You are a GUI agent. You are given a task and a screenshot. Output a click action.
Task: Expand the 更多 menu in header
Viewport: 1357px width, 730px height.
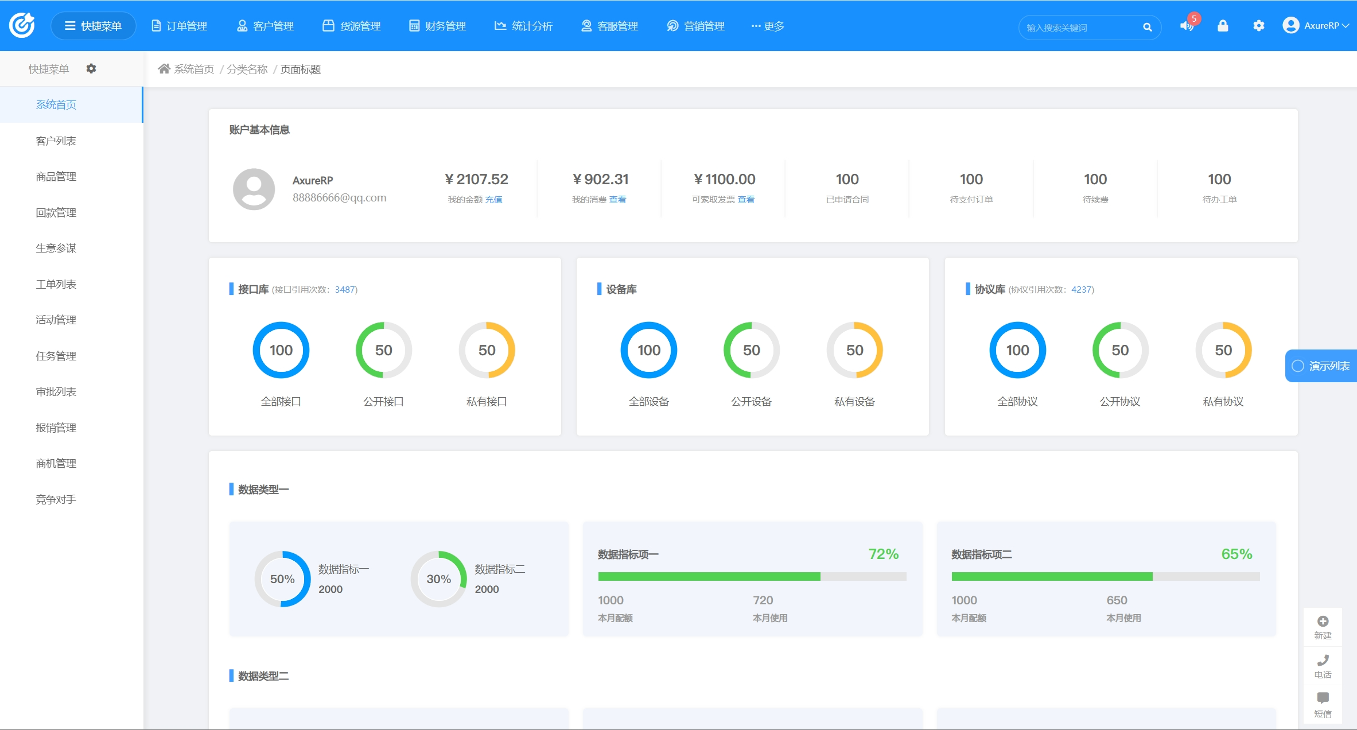click(x=768, y=26)
